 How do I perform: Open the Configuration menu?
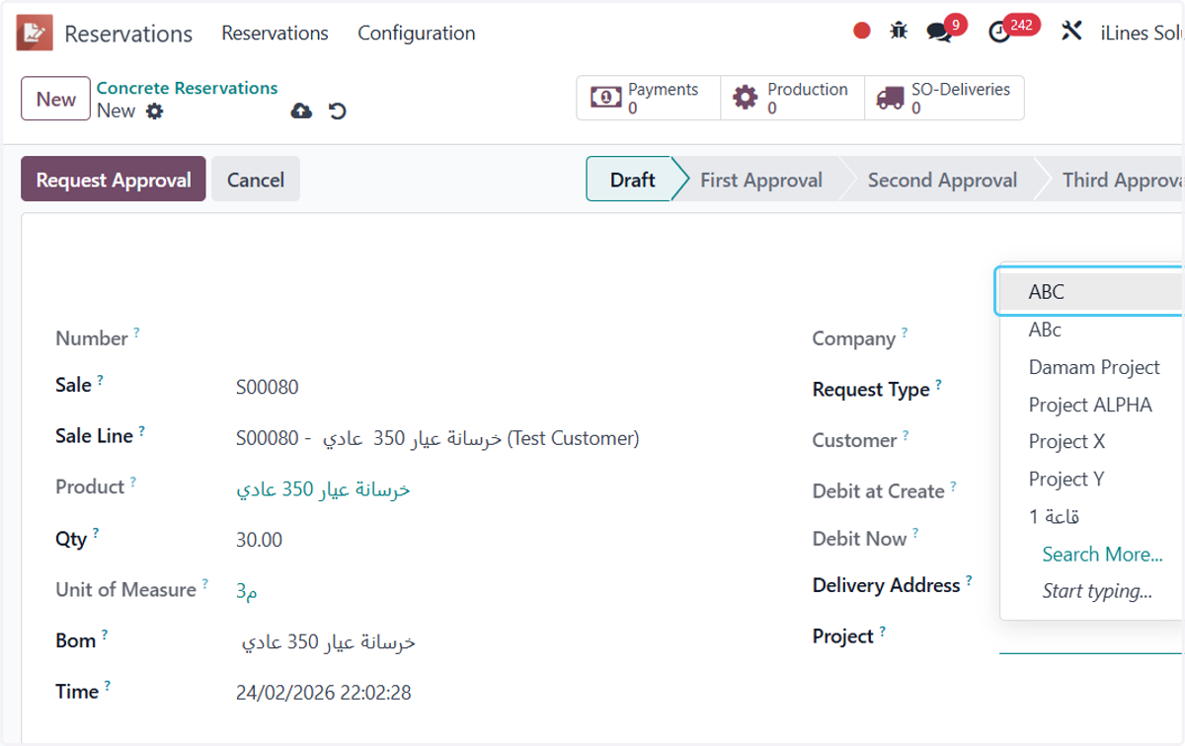point(417,33)
